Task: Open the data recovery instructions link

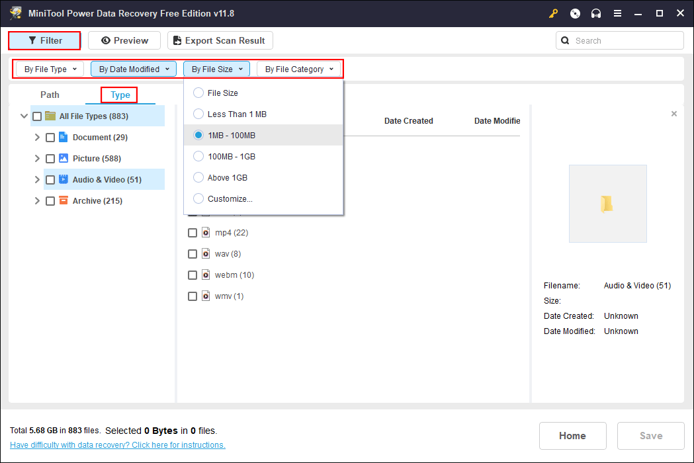Action: 118,445
